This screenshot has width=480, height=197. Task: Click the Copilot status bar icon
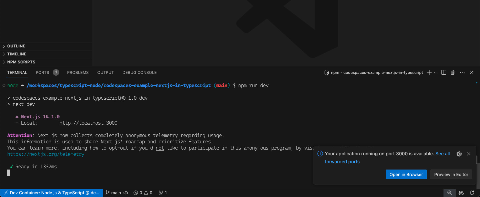[x=461, y=193]
